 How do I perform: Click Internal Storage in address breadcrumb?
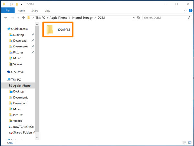coord(82,18)
